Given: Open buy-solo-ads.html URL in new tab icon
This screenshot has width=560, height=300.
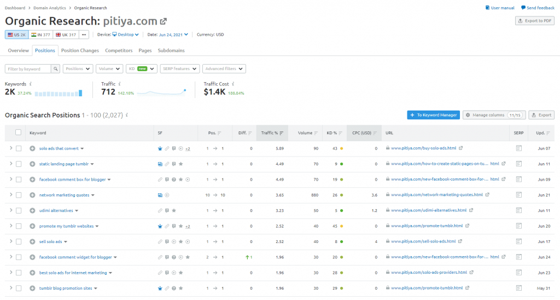Looking at the screenshot, I should click(x=460, y=148).
